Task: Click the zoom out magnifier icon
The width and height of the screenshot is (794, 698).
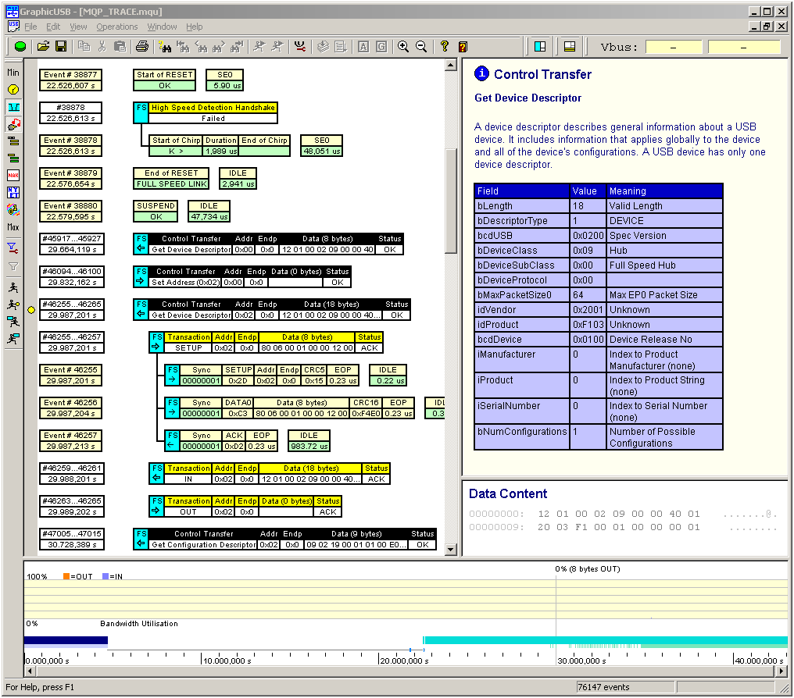Action: click(x=421, y=47)
